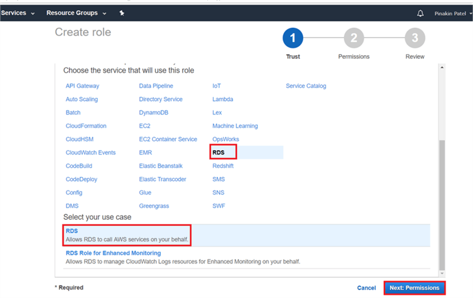Select DynamoDB as the service
The image size is (473, 298).
pyautogui.click(x=153, y=113)
